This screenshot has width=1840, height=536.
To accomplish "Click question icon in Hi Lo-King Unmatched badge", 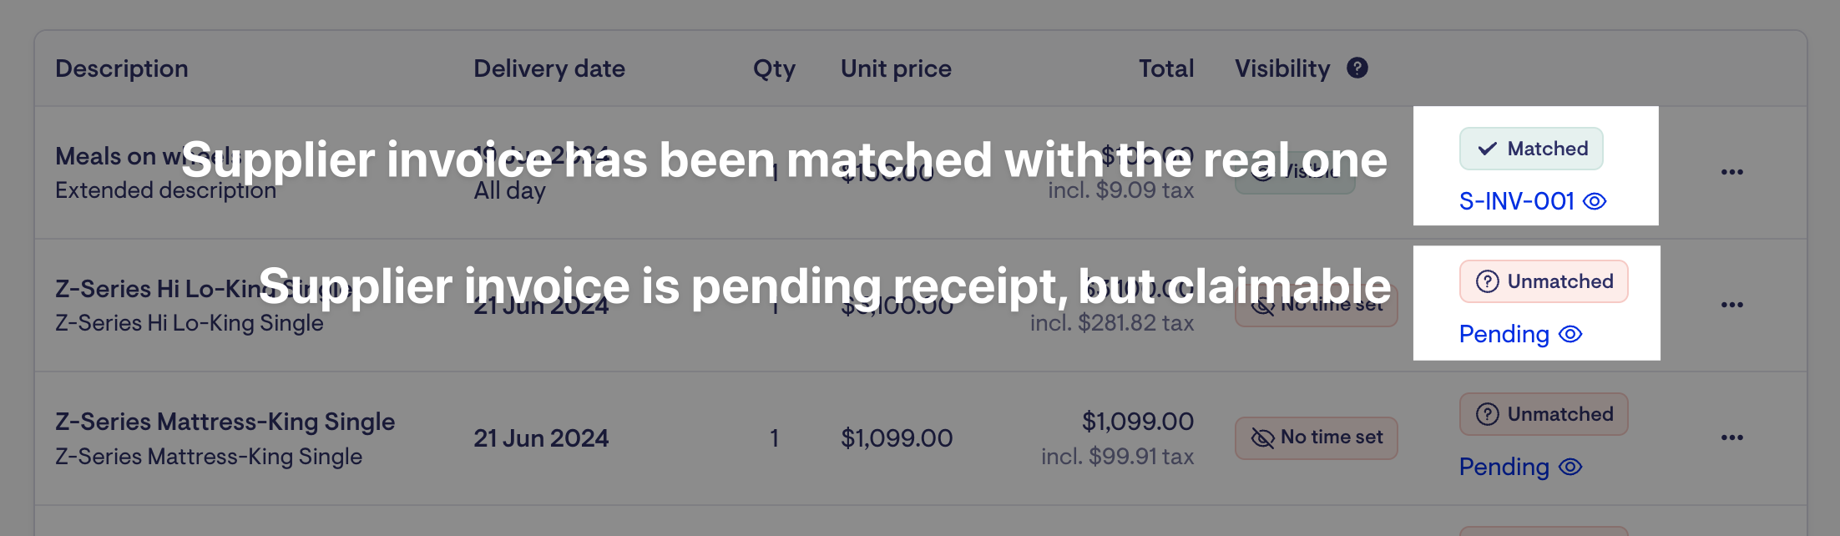I will coord(1487,281).
